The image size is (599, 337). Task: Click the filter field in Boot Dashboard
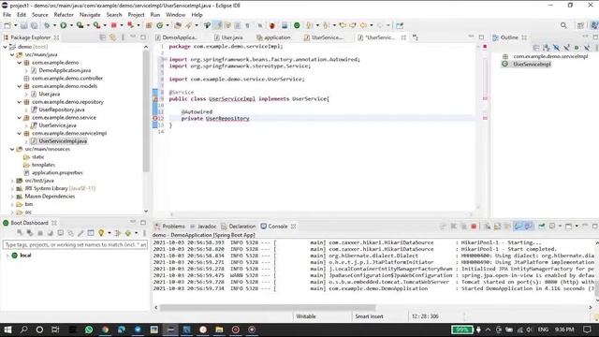point(75,244)
